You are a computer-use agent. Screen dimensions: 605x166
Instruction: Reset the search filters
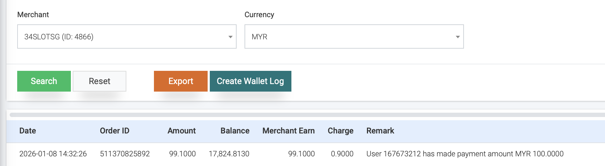(100, 81)
